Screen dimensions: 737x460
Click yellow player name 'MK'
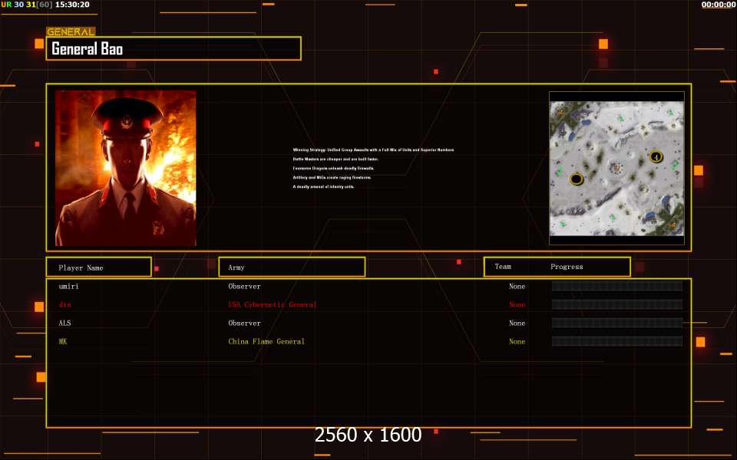click(63, 341)
